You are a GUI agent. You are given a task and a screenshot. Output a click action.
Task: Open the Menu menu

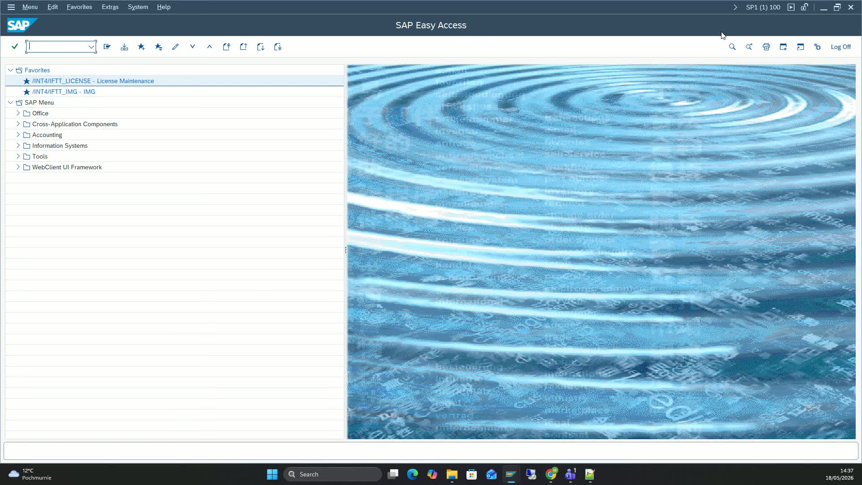pos(30,7)
